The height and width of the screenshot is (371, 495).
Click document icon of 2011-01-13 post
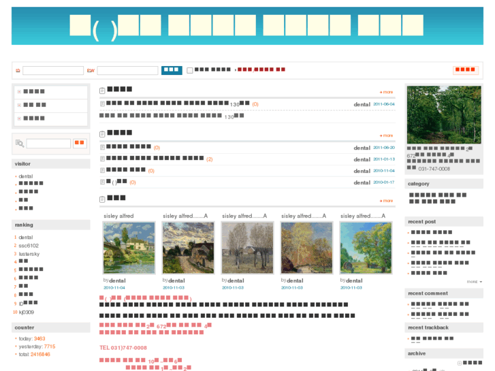pyautogui.click(x=102, y=159)
